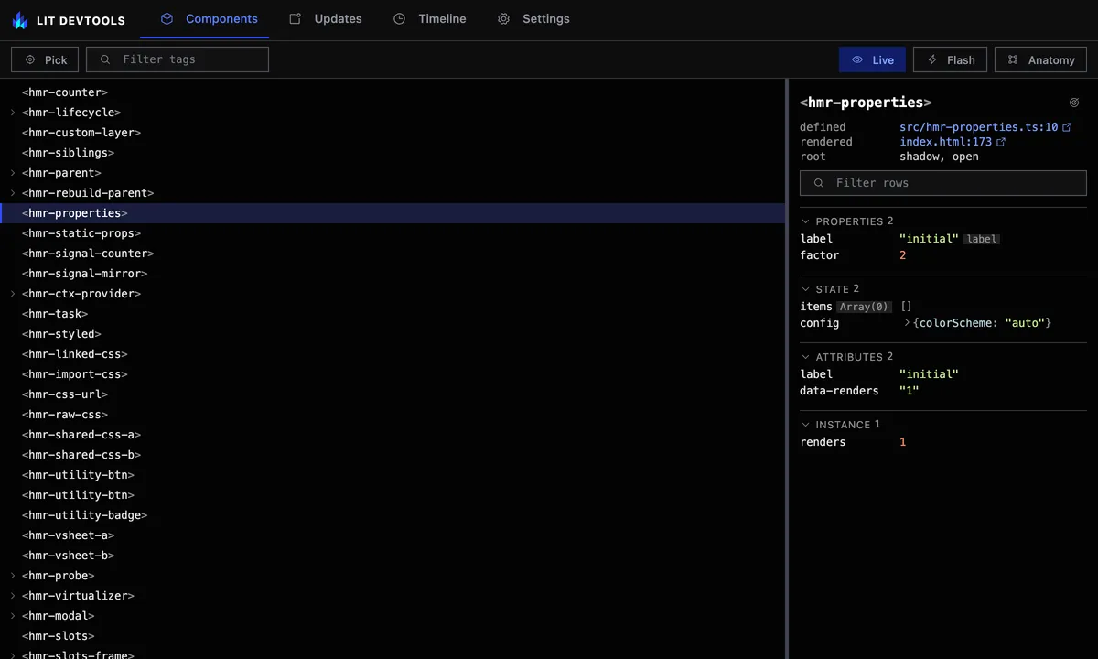Click the factor value 2
1098x659 pixels.
point(903,255)
